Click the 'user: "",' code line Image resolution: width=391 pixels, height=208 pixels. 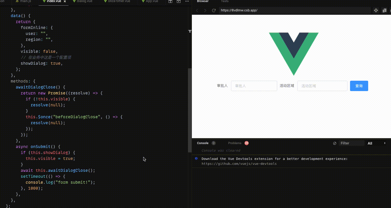(x=37, y=34)
